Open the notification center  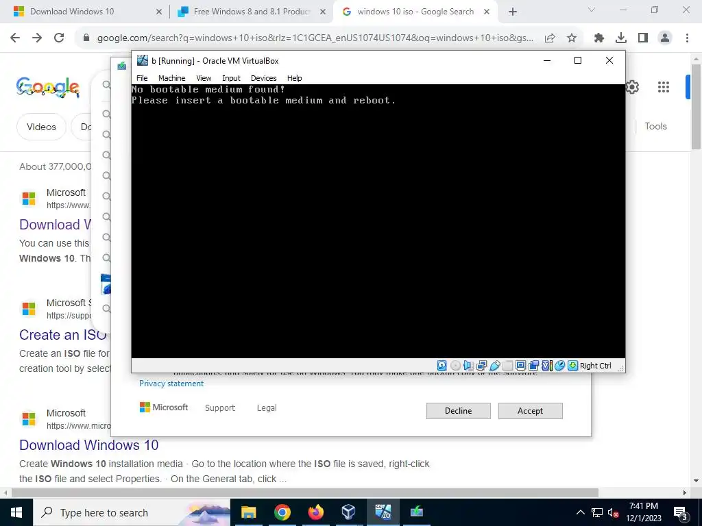pos(681,513)
